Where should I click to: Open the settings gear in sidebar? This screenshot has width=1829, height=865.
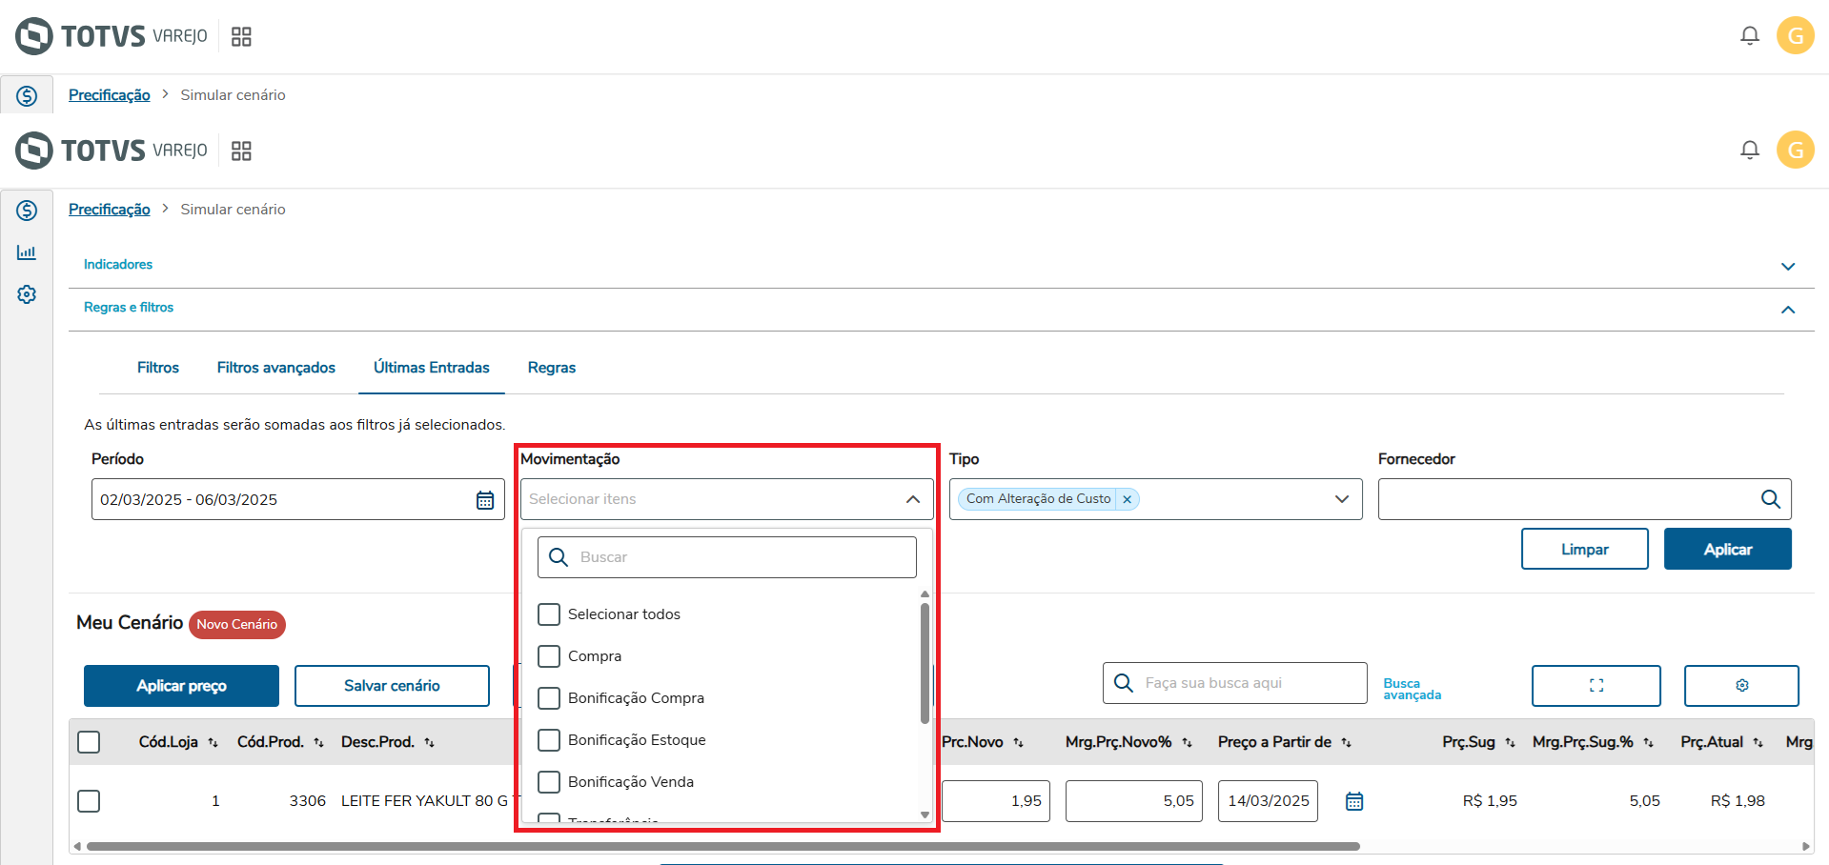tap(27, 294)
